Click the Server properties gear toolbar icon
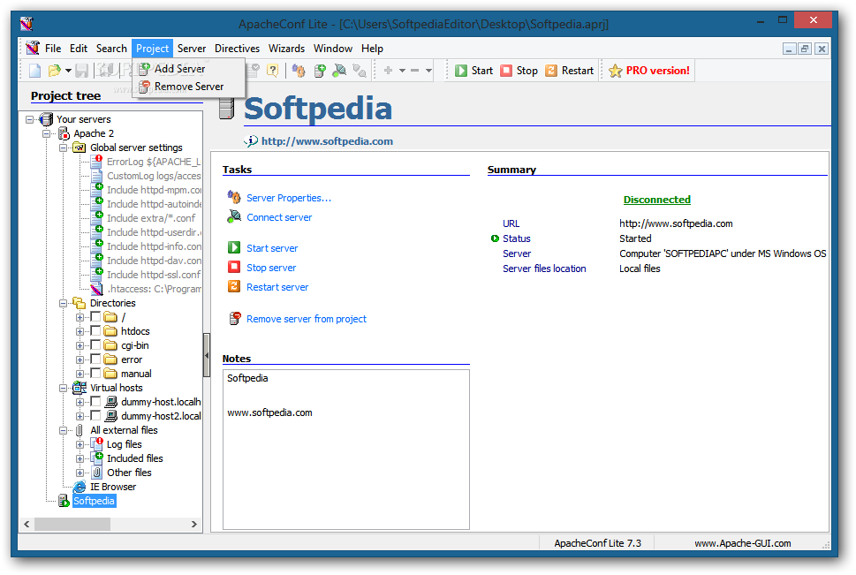This screenshot has height=575, width=856. 299,71
